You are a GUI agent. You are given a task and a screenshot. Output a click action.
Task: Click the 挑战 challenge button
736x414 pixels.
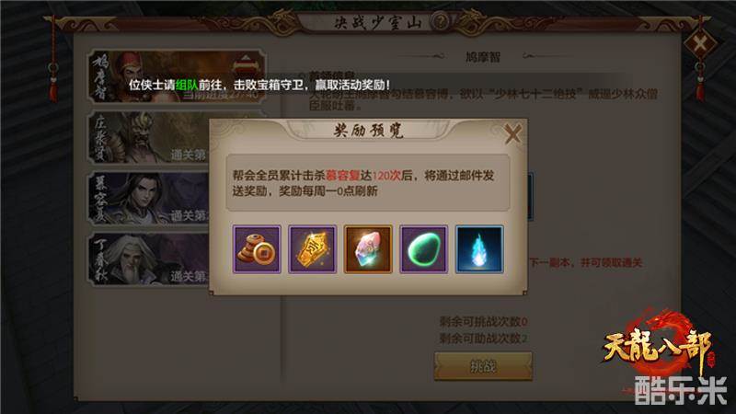[x=483, y=365]
